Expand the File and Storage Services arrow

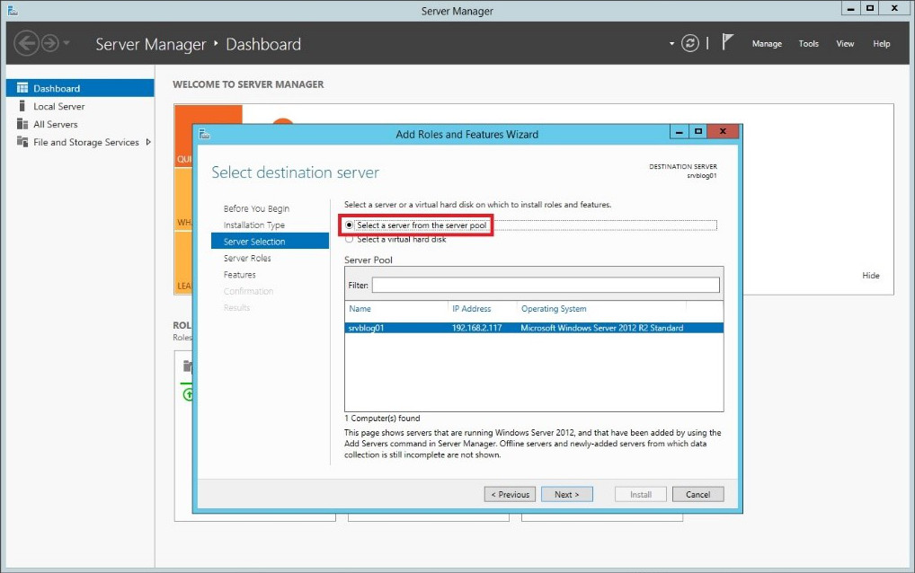148,142
